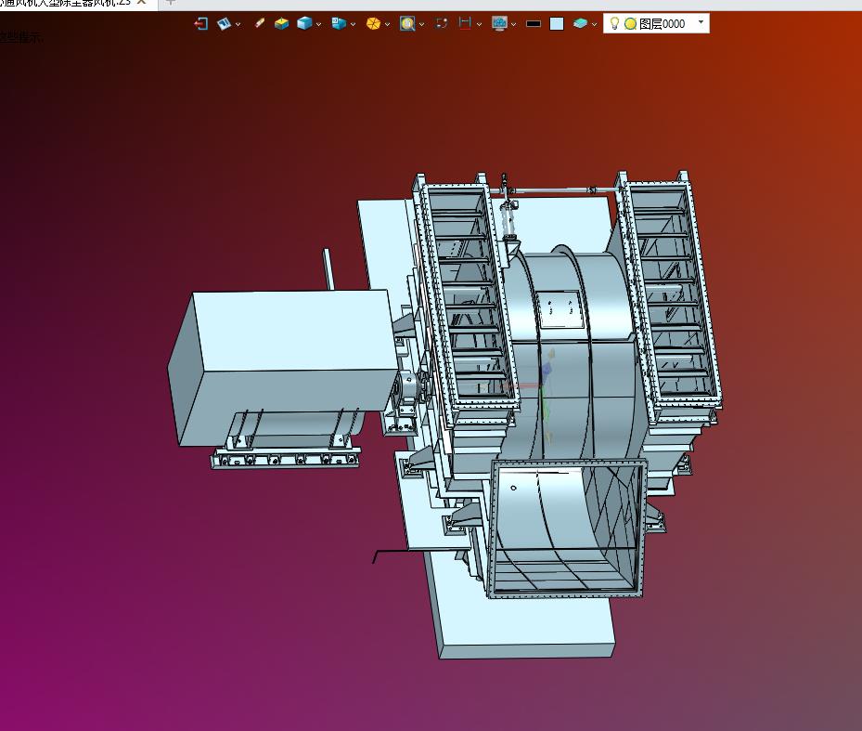Click the rotate selection square icon
The image size is (862, 731).
[442, 23]
